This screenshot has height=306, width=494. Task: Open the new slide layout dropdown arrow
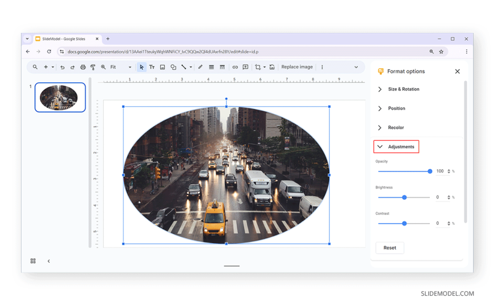pyautogui.click(x=53, y=67)
